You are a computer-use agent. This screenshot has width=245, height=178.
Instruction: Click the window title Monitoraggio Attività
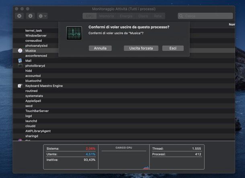pos(124,9)
